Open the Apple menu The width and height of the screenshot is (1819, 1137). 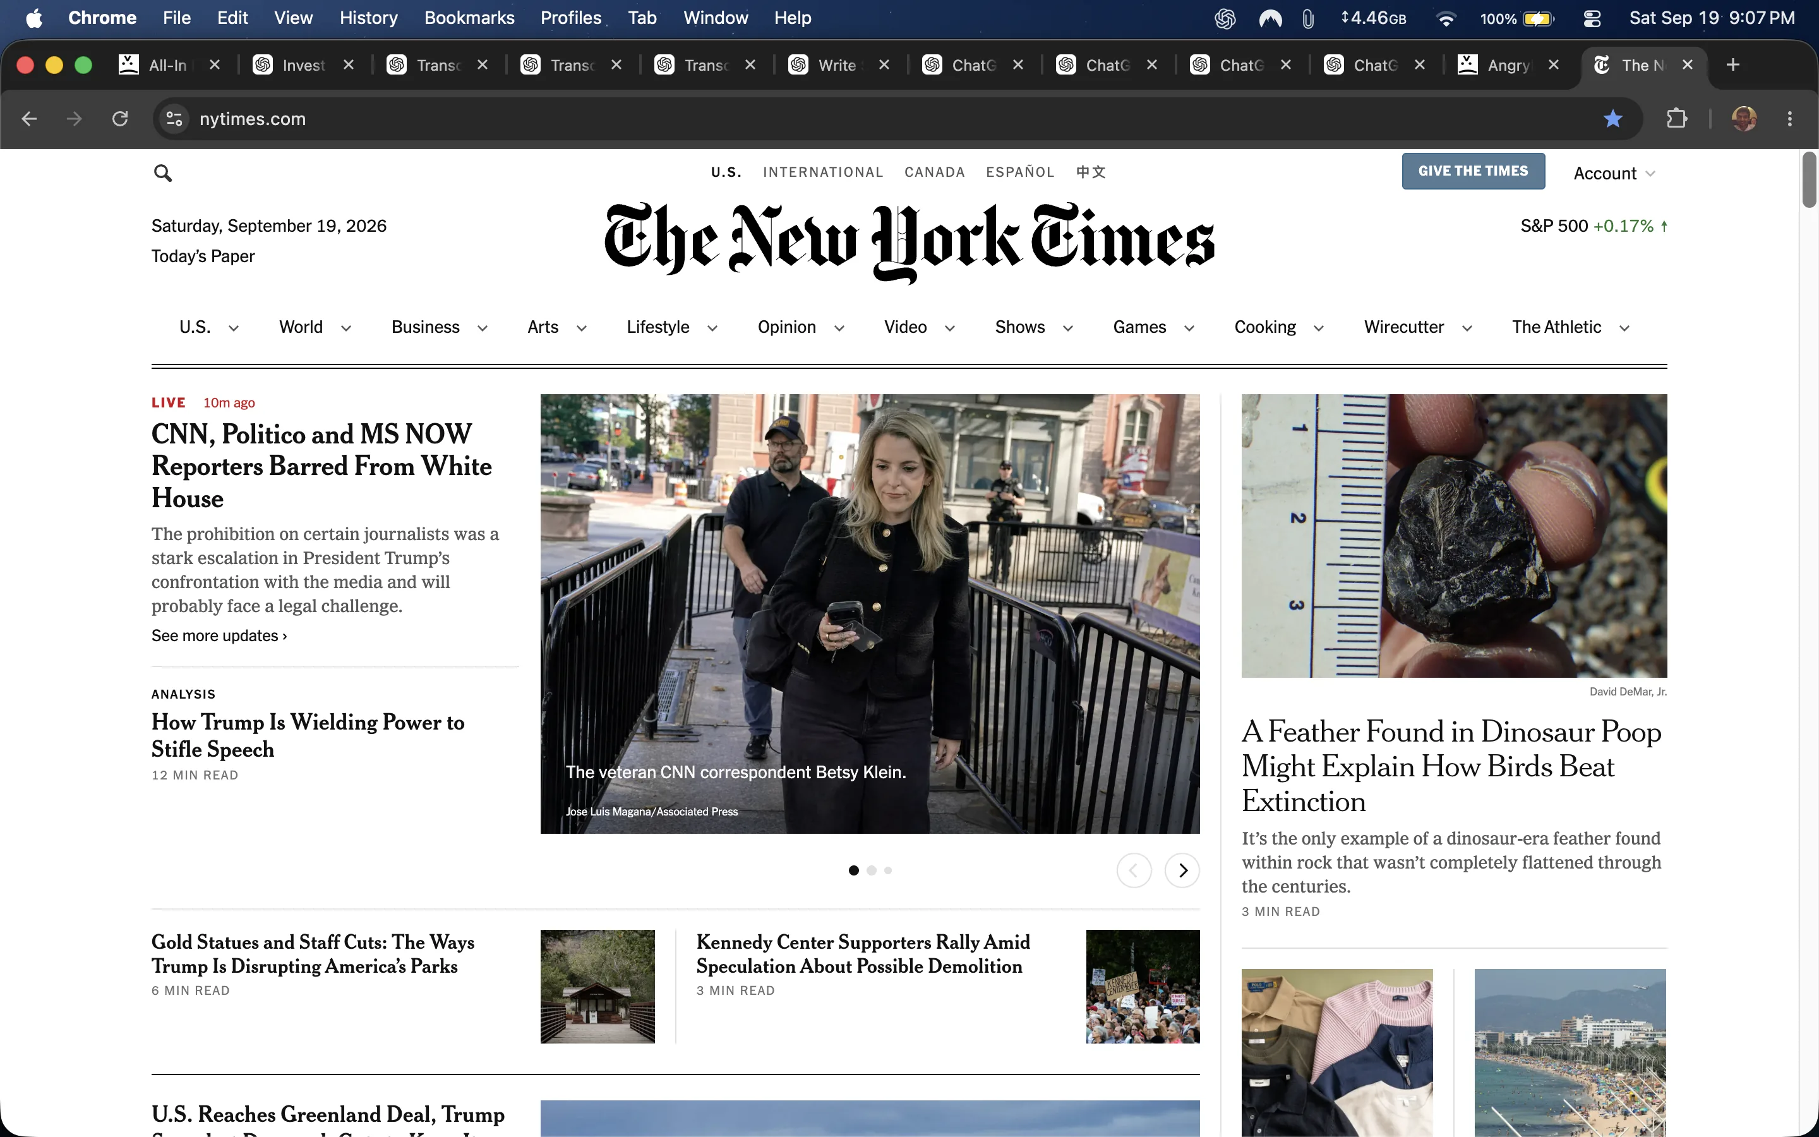click(34, 18)
